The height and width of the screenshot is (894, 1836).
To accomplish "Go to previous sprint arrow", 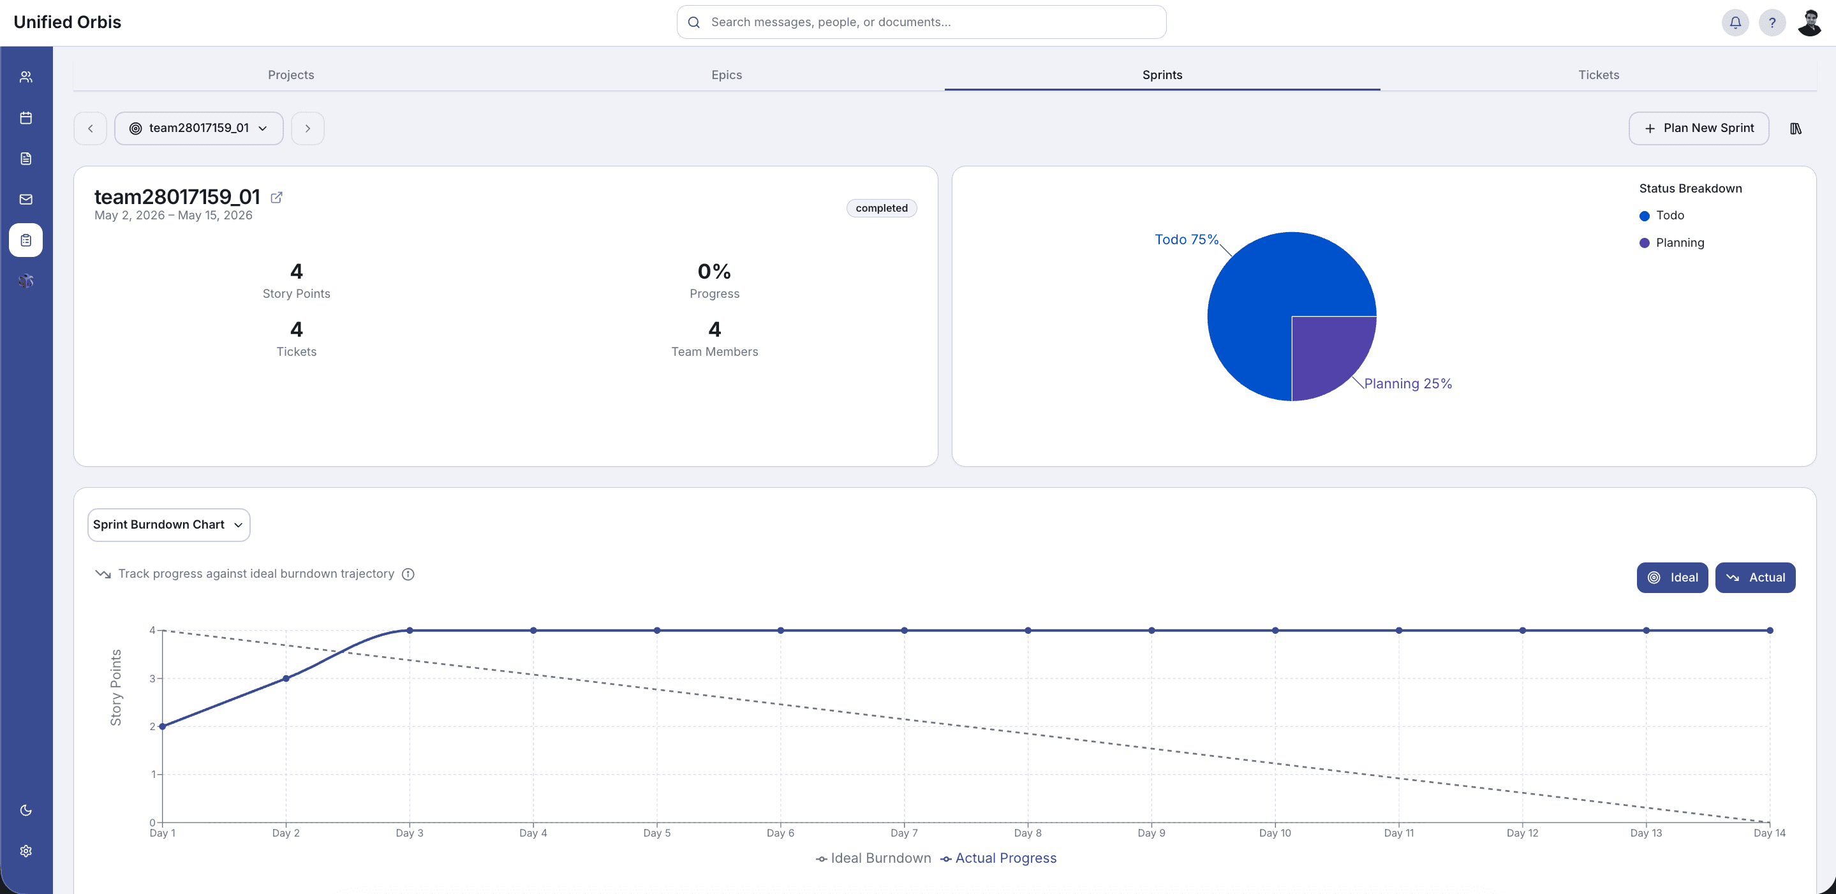I will (91, 128).
